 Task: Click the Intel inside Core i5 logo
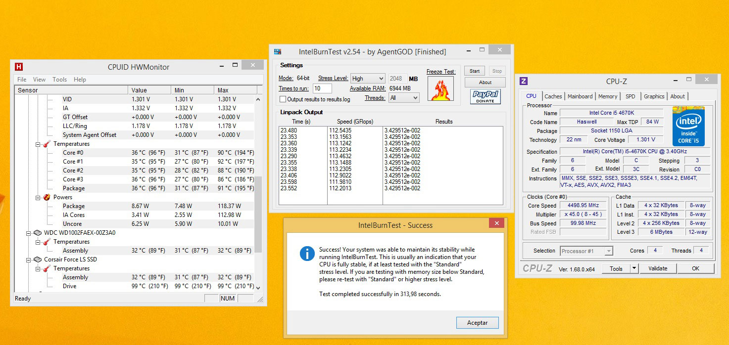click(688, 126)
